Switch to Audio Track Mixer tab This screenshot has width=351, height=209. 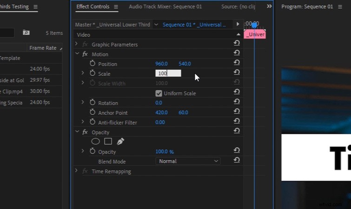click(x=165, y=7)
